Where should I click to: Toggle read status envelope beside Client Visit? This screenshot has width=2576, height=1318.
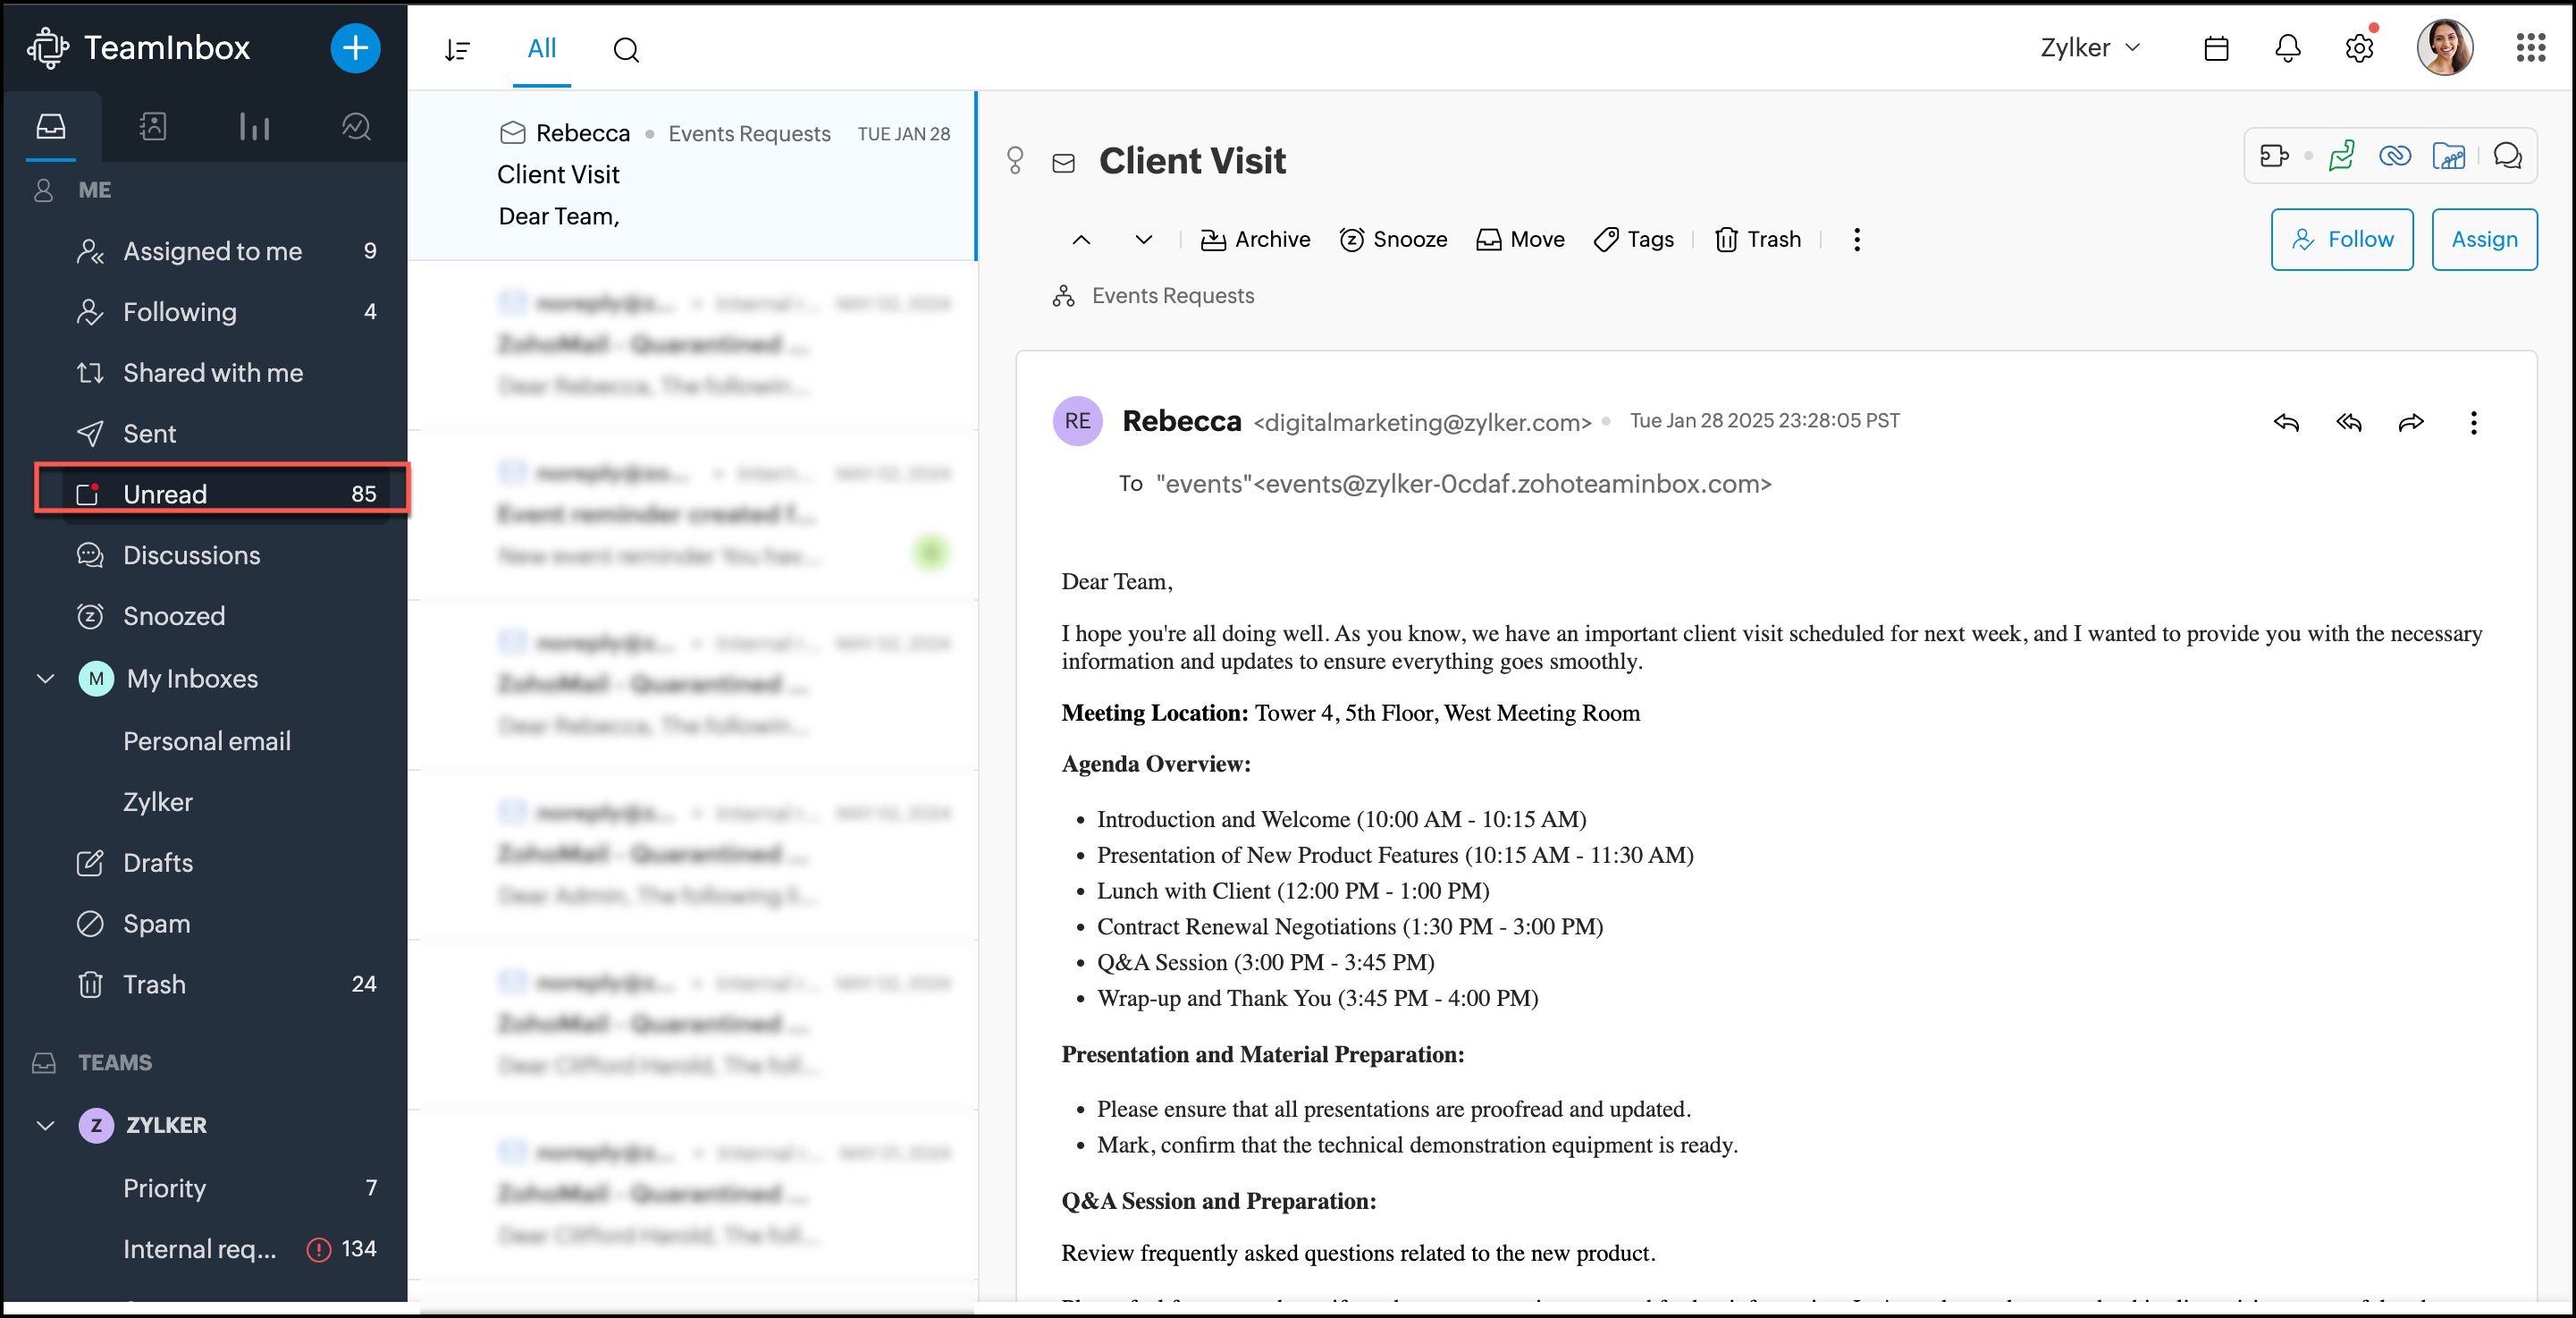pyautogui.click(x=1063, y=162)
